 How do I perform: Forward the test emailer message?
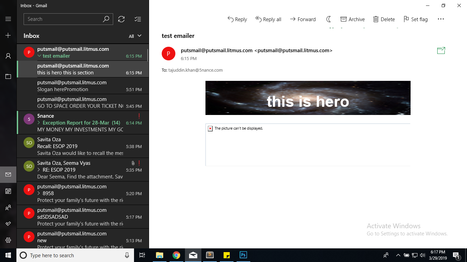click(x=303, y=19)
